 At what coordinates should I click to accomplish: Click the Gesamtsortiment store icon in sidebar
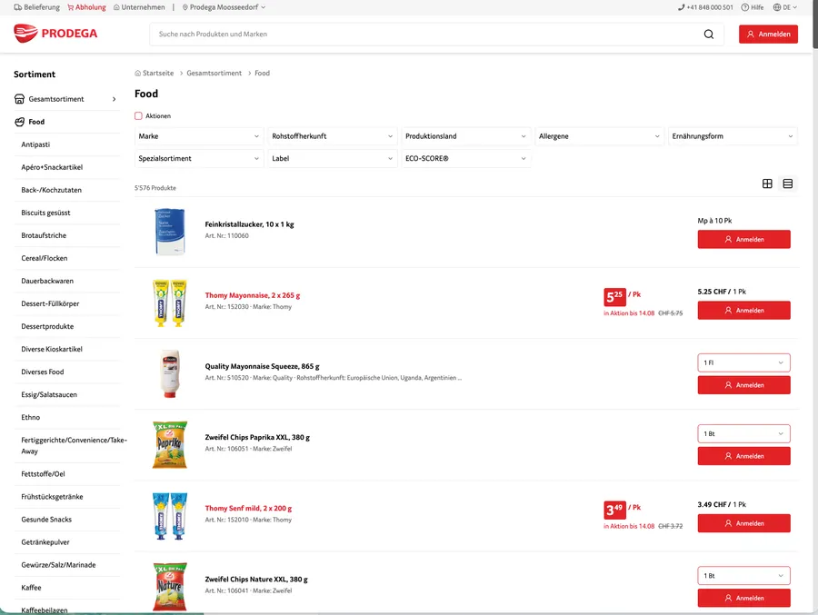tap(19, 99)
